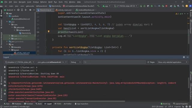Select activity_main.xml in project tree

click(22, 53)
